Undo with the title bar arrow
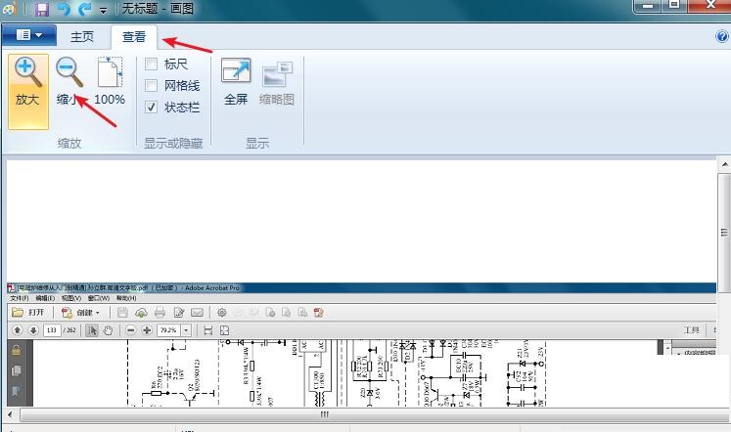Image resolution: width=731 pixels, height=432 pixels. pos(64,9)
